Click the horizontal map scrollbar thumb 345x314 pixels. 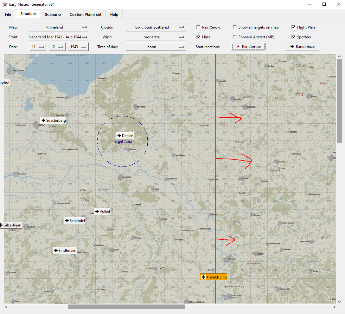[126, 307]
